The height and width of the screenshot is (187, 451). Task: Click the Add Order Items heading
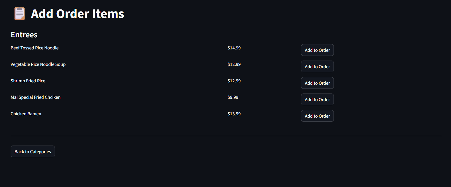pyautogui.click(x=77, y=14)
